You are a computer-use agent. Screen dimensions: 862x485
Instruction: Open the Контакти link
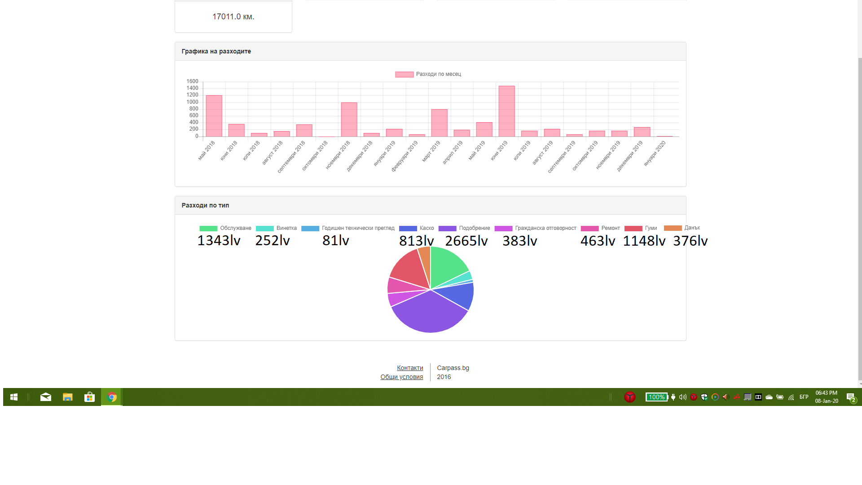coord(410,368)
